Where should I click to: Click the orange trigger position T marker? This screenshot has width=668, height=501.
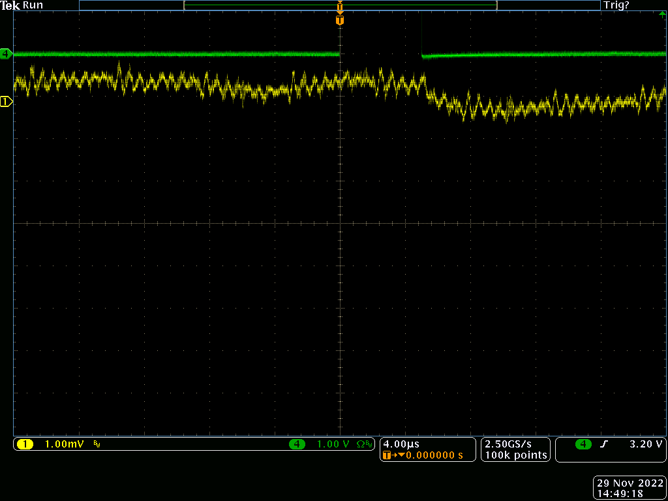tap(339, 20)
